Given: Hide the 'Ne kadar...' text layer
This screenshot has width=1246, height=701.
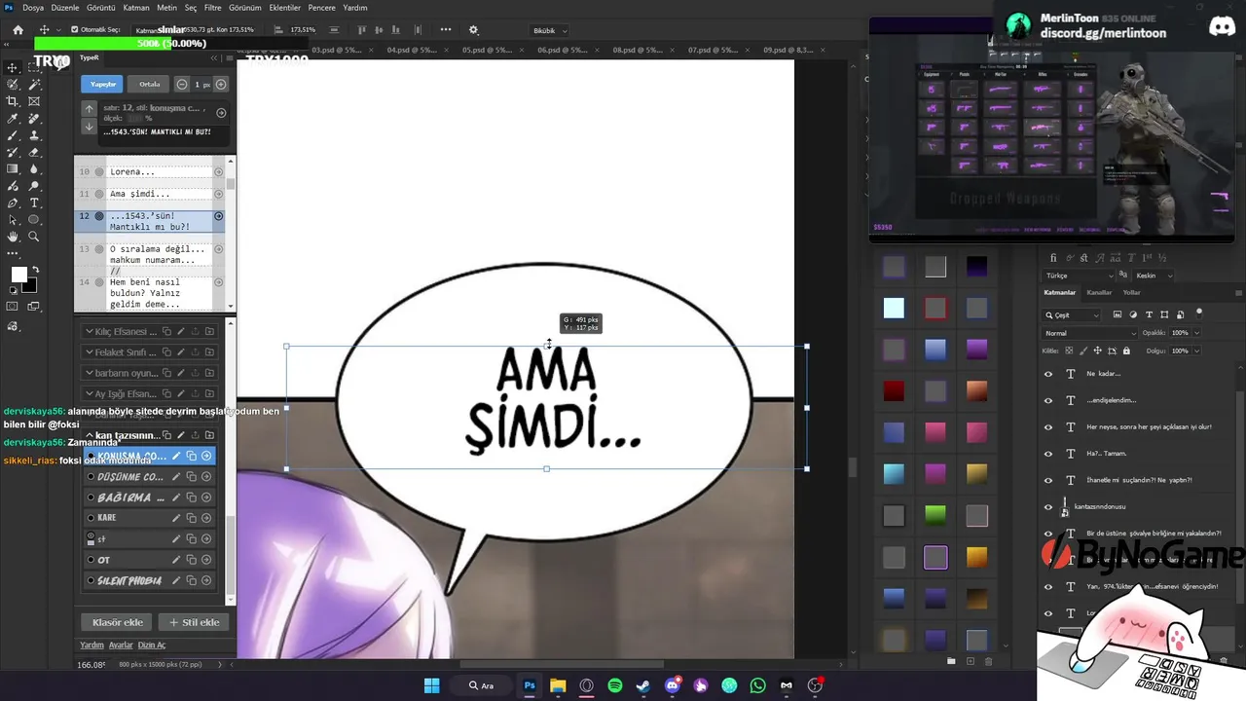Looking at the screenshot, I should tap(1048, 374).
